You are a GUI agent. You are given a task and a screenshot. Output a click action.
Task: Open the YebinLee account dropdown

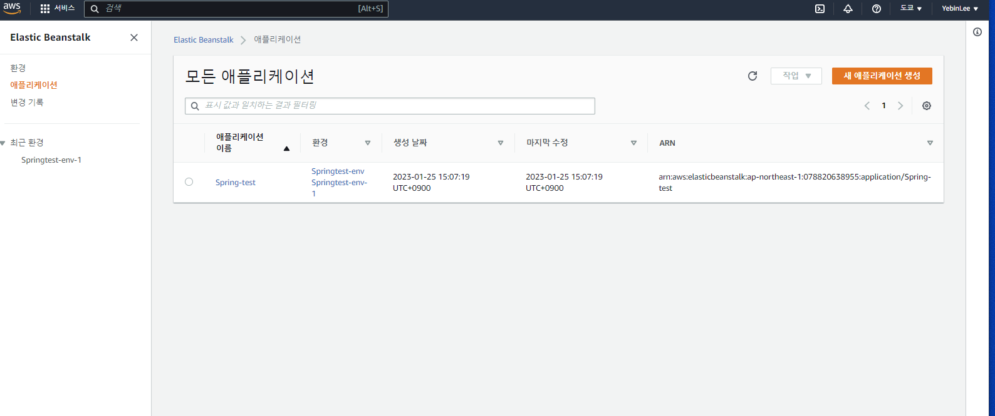click(x=960, y=9)
